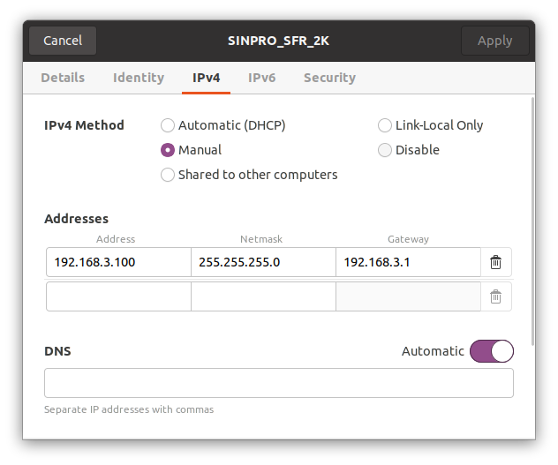Click the netmask field 255.255.255.0
558x465 pixels.
point(263,262)
